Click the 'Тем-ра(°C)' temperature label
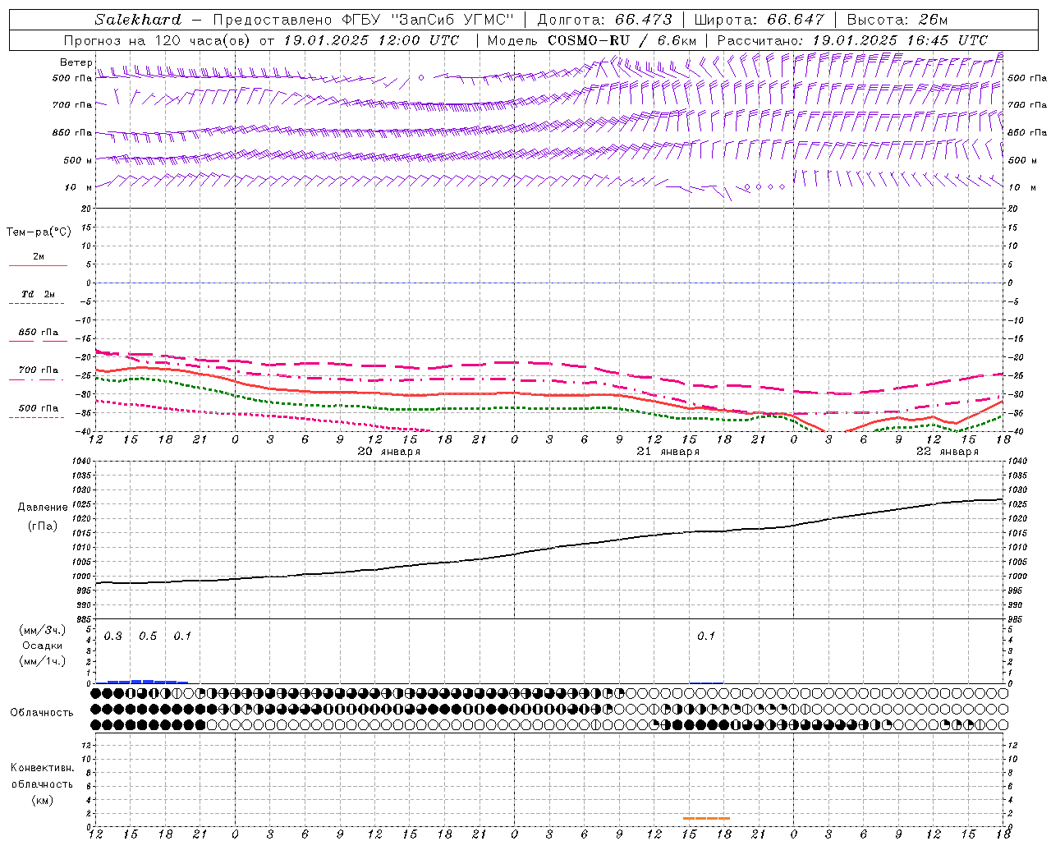The height and width of the screenshot is (841, 1051). click(x=39, y=232)
